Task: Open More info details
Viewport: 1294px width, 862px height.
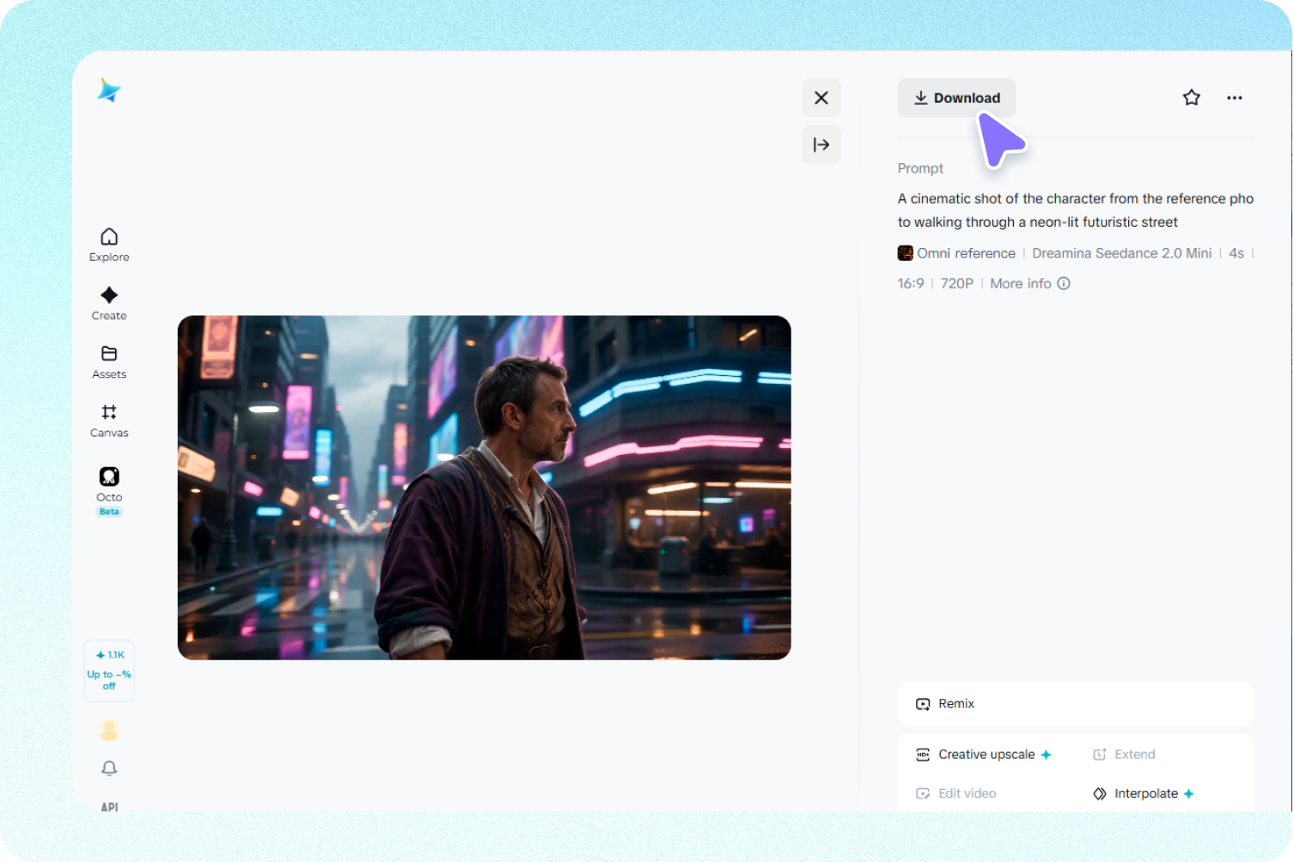Action: point(1029,283)
